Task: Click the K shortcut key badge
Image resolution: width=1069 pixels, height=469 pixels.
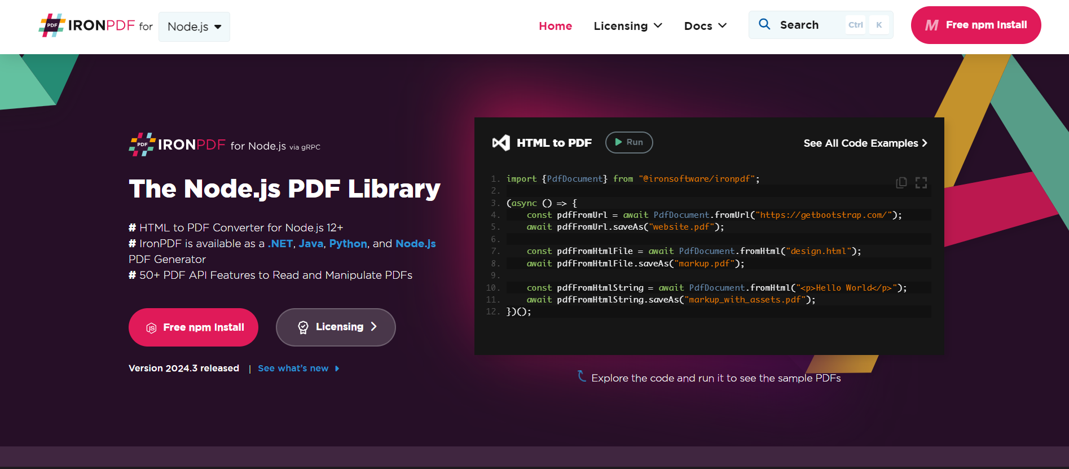Action: [879, 25]
